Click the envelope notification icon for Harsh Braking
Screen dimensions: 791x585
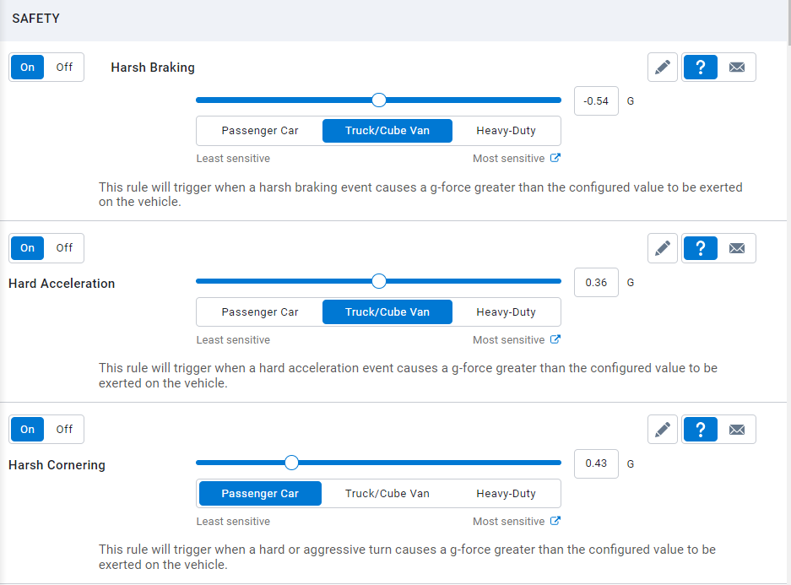[x=737, y=67]
